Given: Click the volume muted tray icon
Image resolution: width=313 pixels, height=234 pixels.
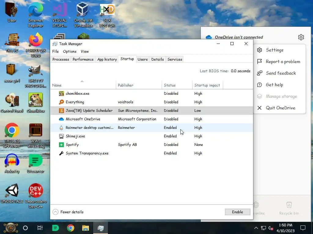Looking at the screenshot, I should pyautogui.click(x=271, y=228).
